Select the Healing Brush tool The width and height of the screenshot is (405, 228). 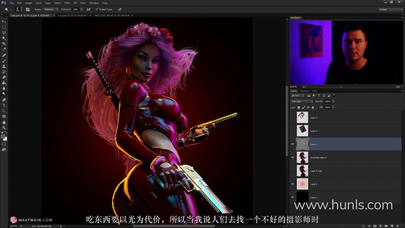pos(4,55)
